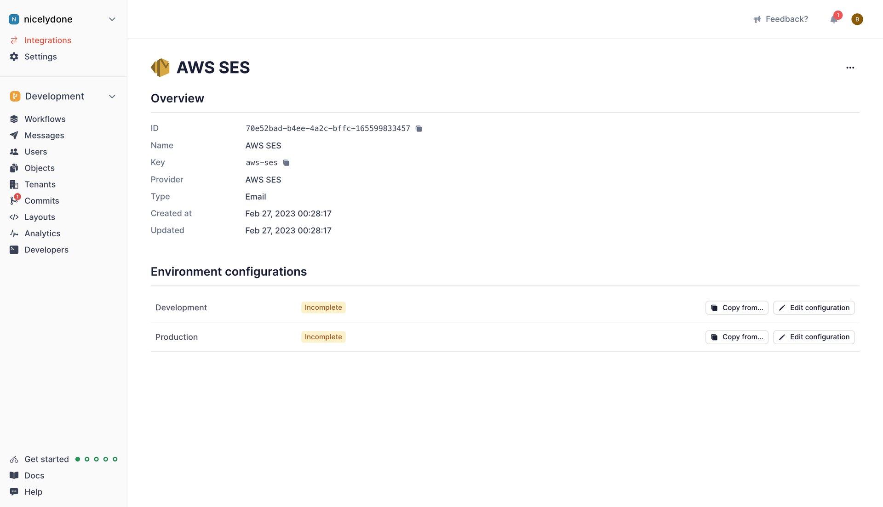The height and width of the screenshot is (507, 883).
Task: Select the Integrations icon in sidebar
Action: tap(14, 40)
